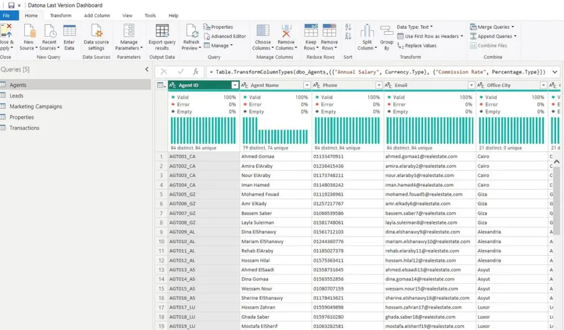Switch to the Transform tab
This screenshot has width=564, height=330.
pyautogui.click(x=60, y=15)
